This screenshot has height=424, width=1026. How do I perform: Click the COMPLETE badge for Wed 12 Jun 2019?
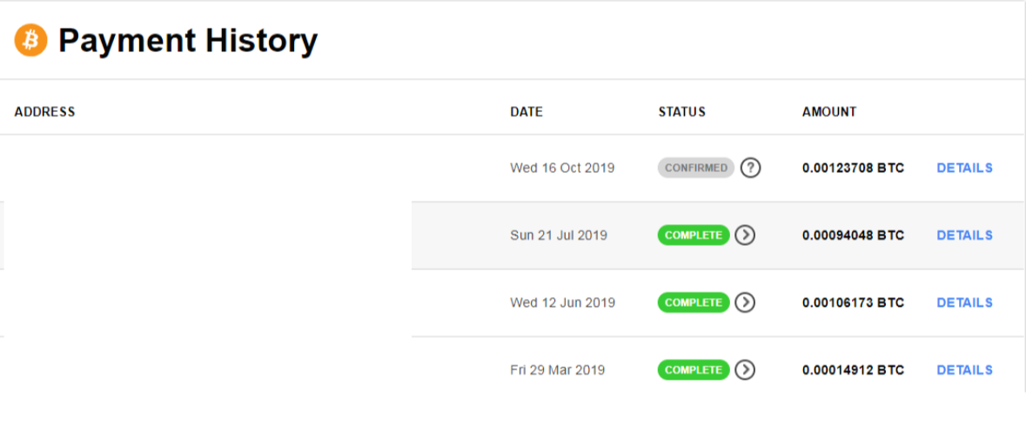tap(694, 302)
